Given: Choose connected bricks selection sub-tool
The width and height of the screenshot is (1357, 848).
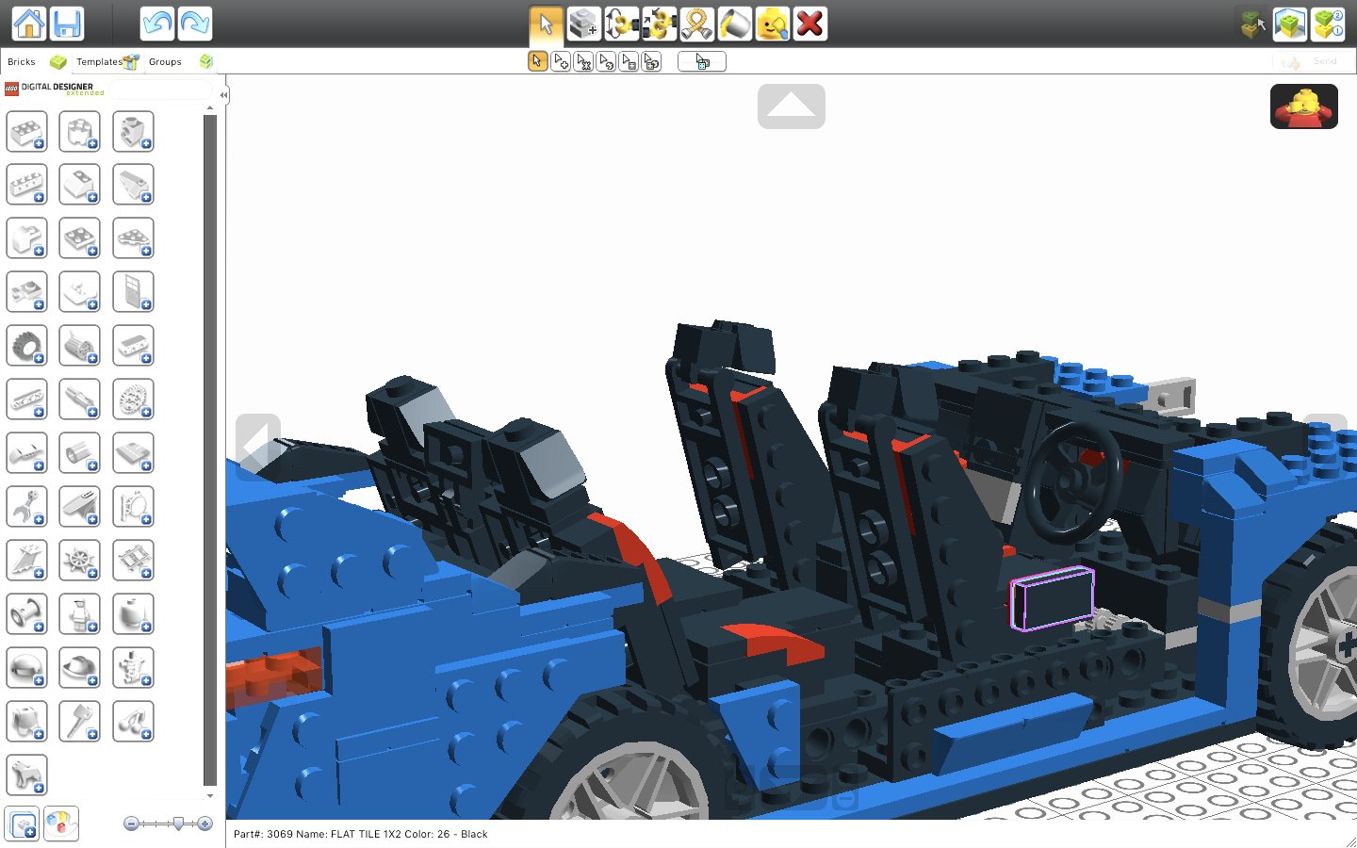Looking at the screenshot, I should [583, 61].
